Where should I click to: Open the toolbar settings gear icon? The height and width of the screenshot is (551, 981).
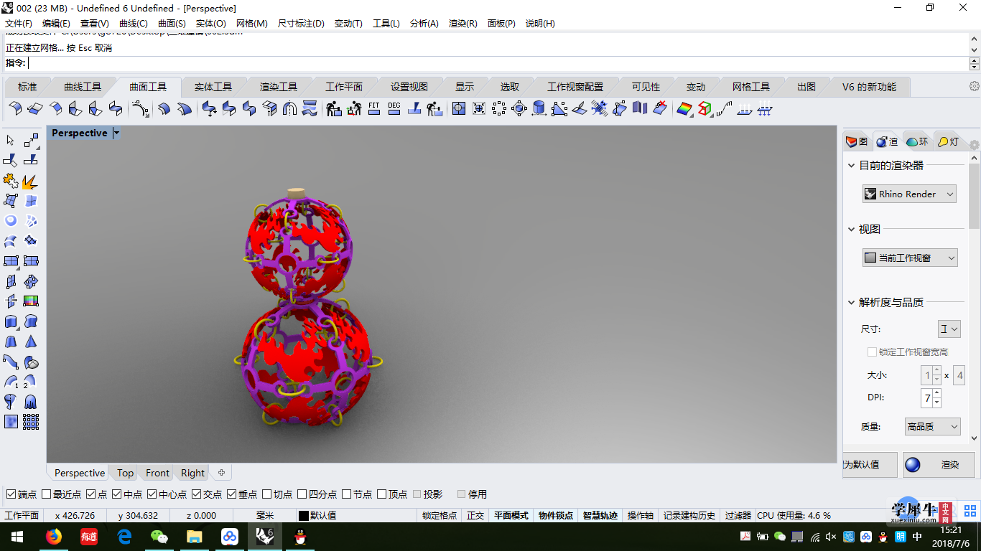pyautogui.click(x=975, y=86)
